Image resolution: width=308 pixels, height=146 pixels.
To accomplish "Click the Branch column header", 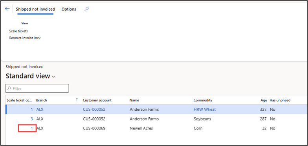I will click(x=42, y=100).
